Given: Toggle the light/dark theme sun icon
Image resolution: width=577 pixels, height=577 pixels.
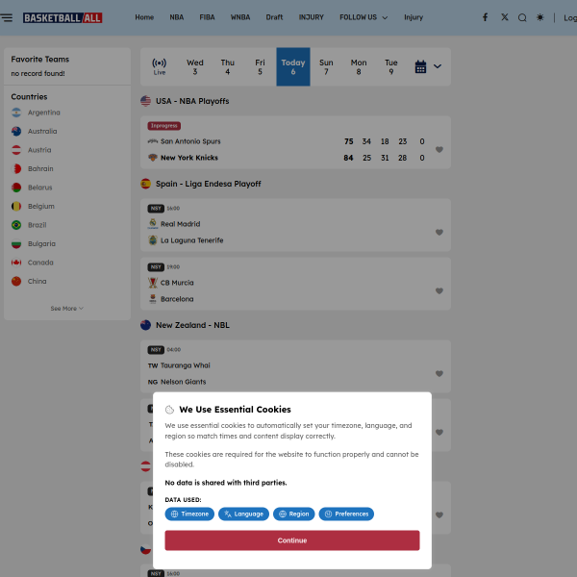Looking at the screenshot, I should (539, 17).
